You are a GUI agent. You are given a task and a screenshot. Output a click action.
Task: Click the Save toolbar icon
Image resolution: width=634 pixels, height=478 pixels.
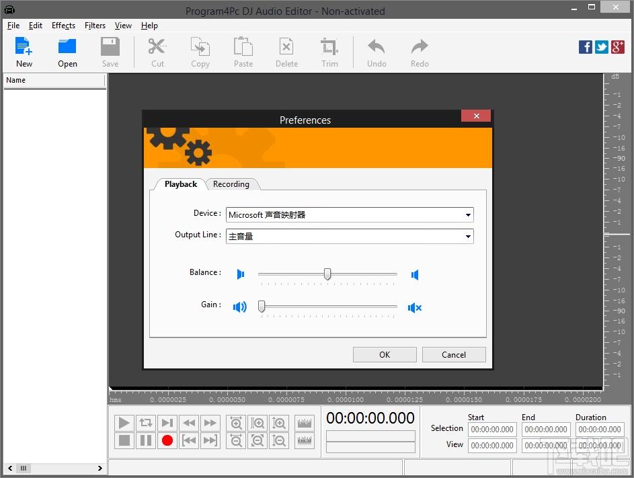(x=110, y=46)
